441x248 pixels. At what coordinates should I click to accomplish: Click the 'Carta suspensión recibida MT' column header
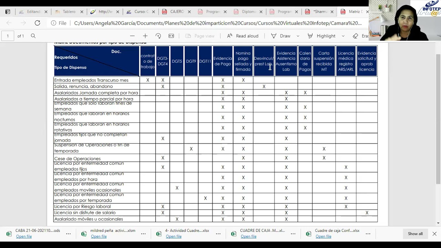(x=324, y=61)
